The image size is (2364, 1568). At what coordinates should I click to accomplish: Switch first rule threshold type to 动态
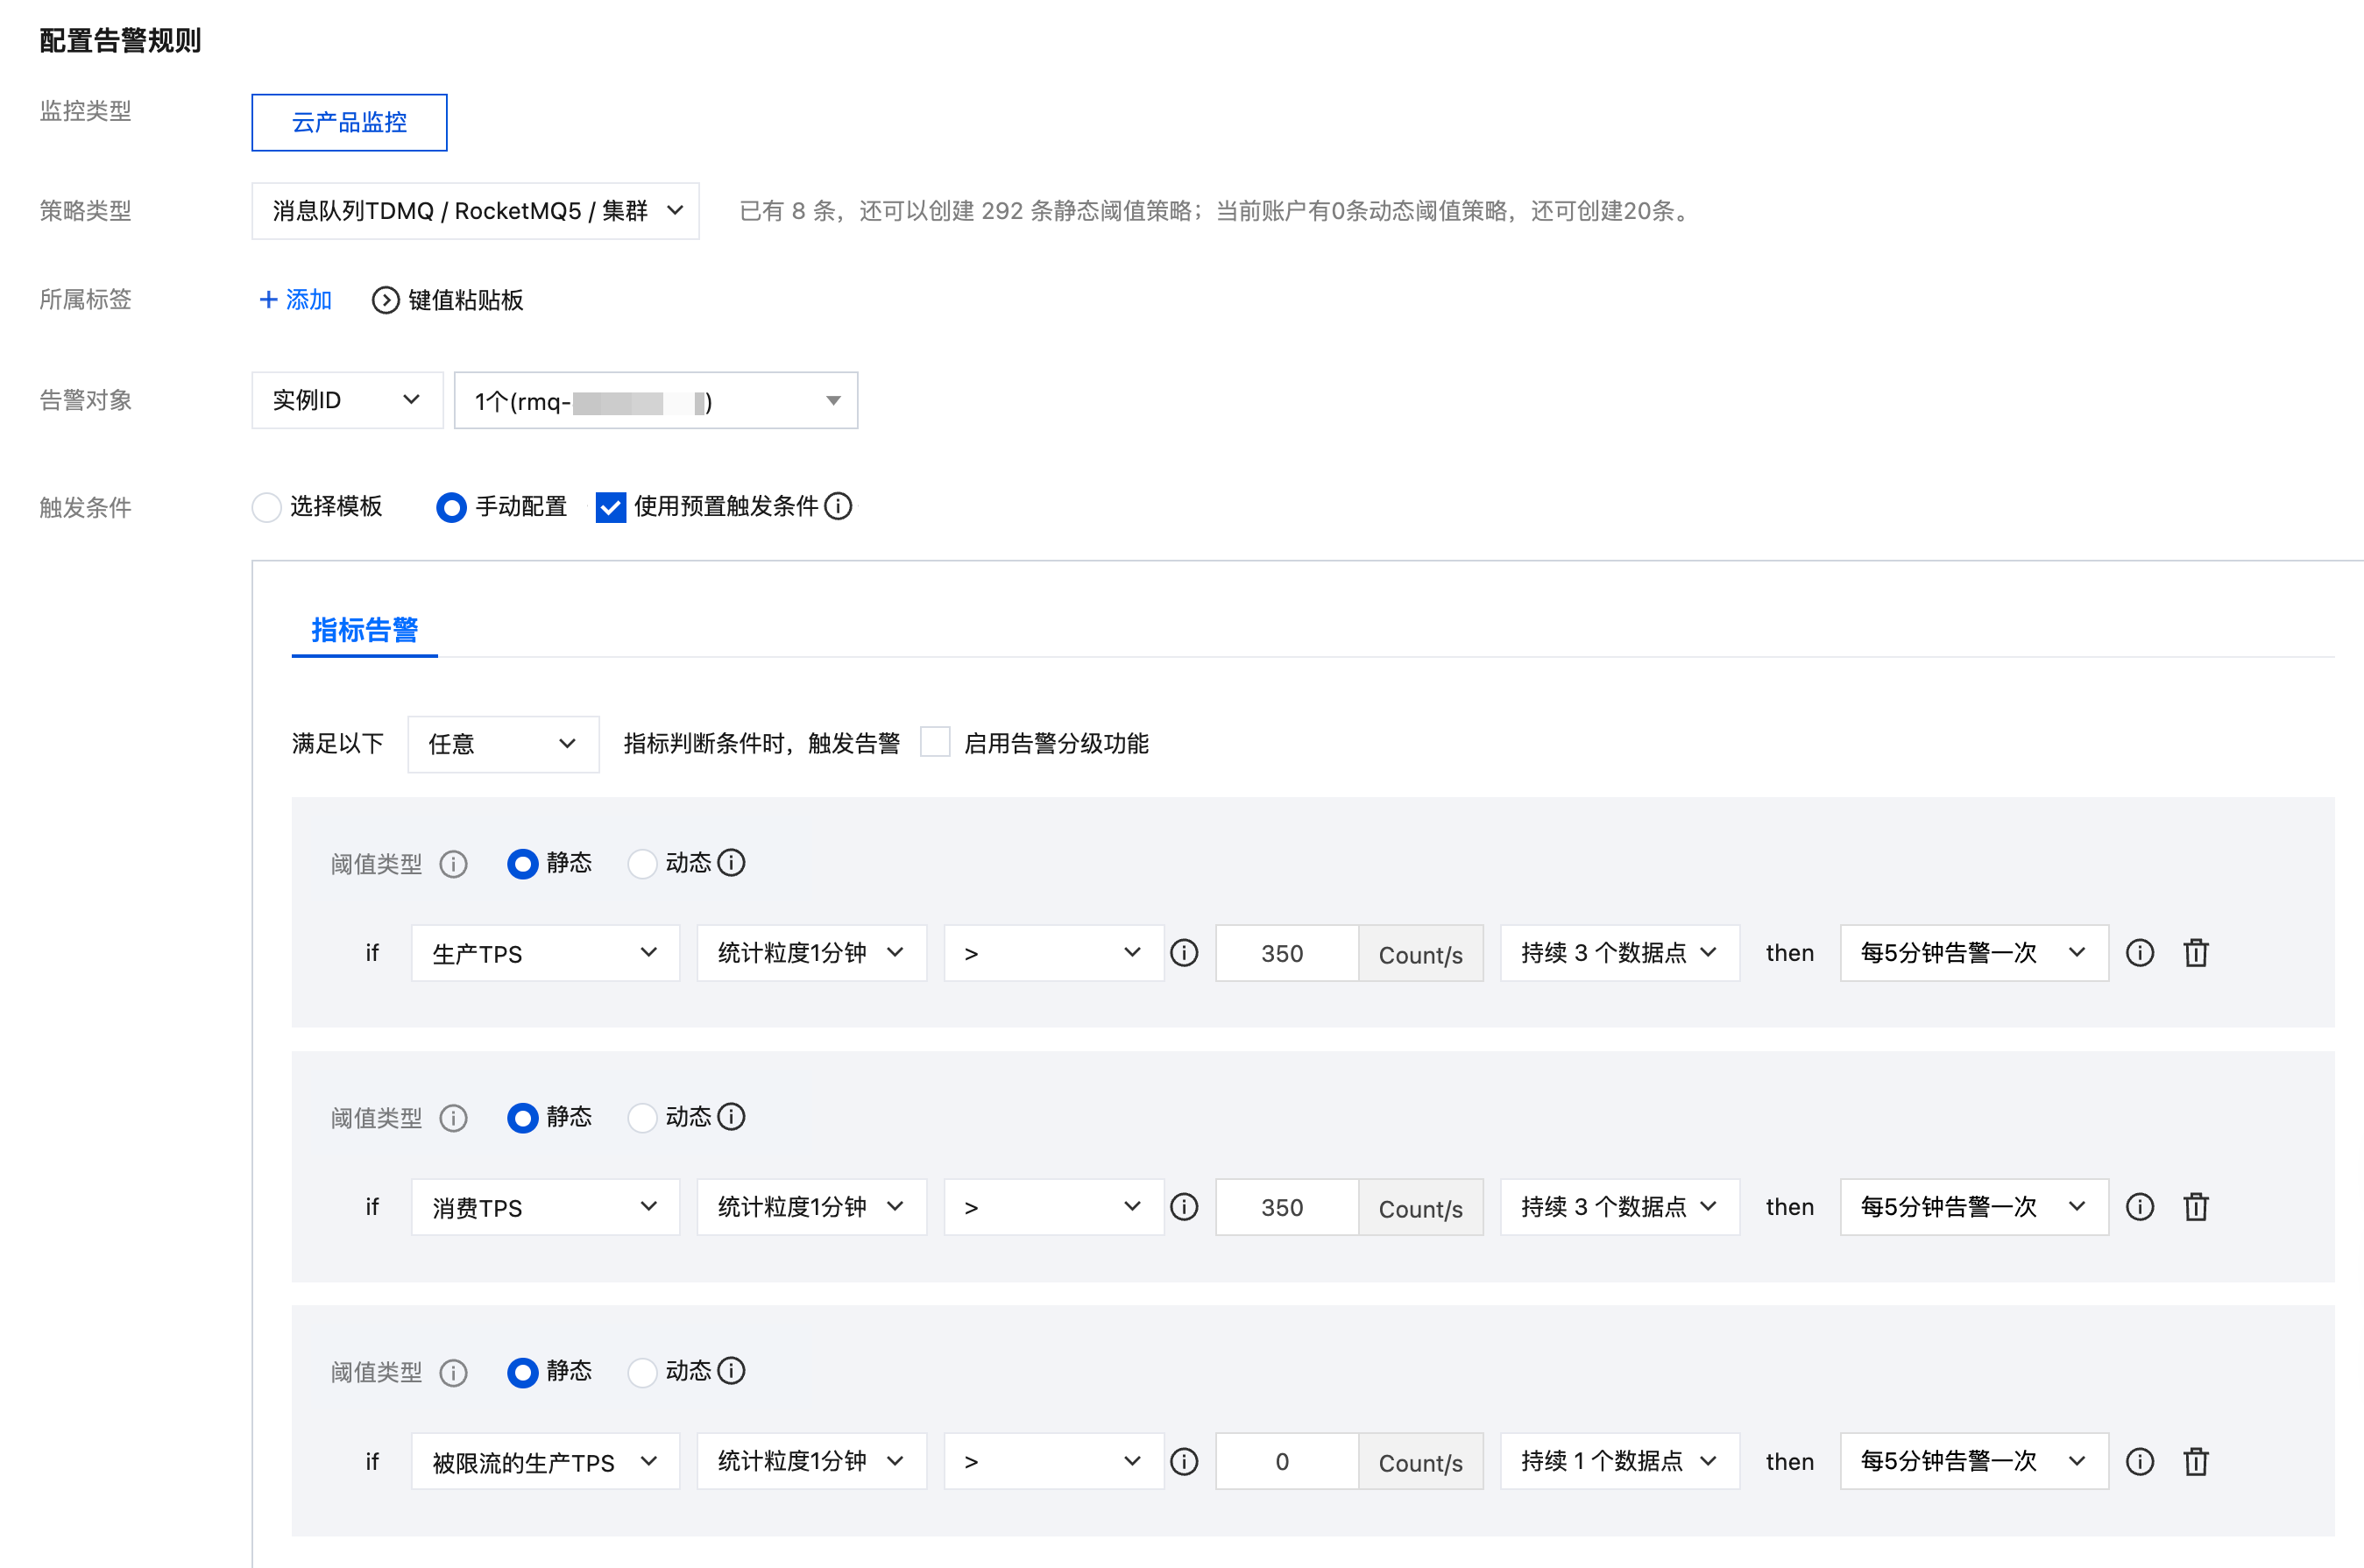tap(643, 864)
